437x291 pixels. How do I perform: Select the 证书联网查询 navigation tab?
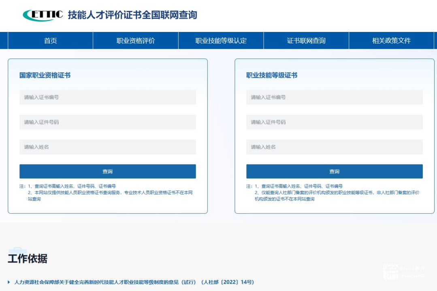click(306, 40)
